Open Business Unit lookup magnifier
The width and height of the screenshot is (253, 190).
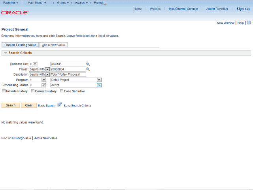click(x=88, y=64)
